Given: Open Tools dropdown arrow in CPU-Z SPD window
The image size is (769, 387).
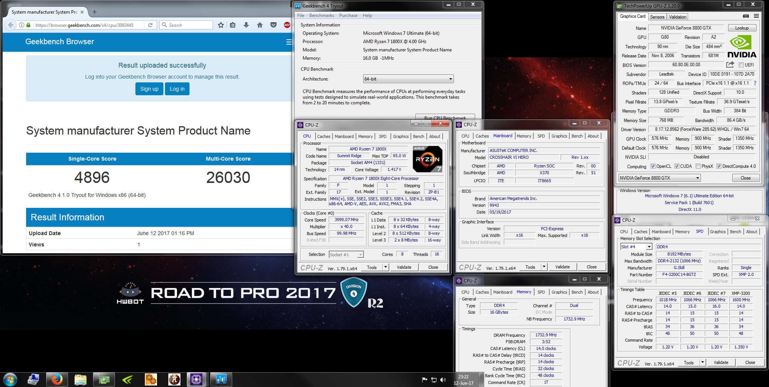Looking at the screenshot, I should coord(702,362).
